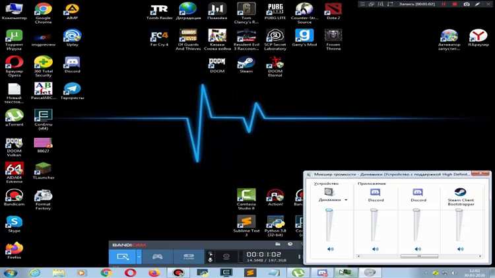Open the menu icon on the recording bar
Screen dimensions: 495x278
tap(362, 4)
